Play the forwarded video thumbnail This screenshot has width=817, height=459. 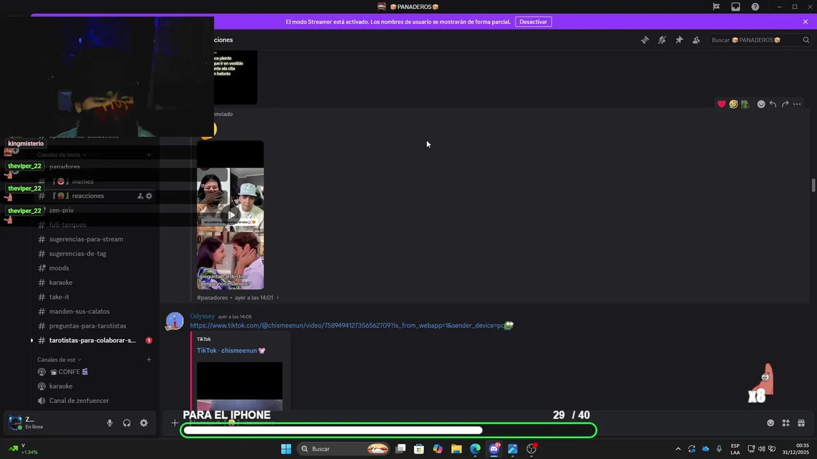click(230, 215)
